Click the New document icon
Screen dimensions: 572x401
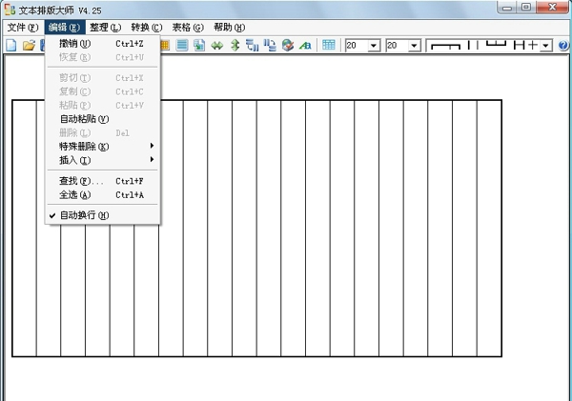click(x=11, y=45)
